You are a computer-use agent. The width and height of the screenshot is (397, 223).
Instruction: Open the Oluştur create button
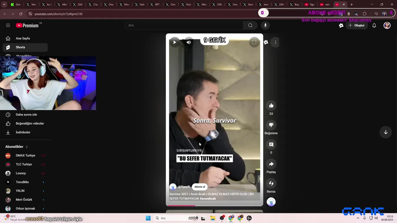(356, 25)
